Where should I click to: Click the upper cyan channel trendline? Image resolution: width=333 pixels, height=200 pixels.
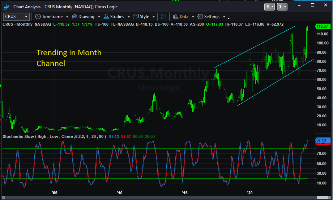[x=255, y=47]
